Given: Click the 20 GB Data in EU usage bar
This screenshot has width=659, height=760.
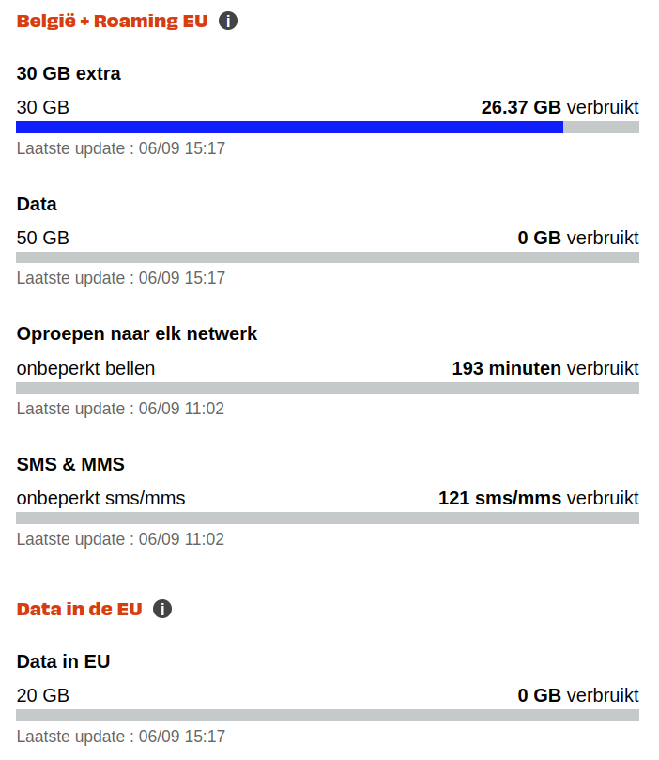Looking at the screenshot, I should pyautogui.click(x=328, y=715).
